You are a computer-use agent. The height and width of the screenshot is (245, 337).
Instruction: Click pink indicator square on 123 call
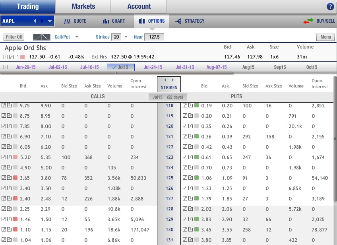[x=15, y=157]
